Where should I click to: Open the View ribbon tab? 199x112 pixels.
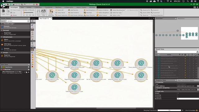pos(22,7)
